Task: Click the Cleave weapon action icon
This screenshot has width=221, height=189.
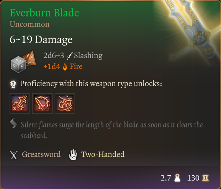Action: coord(65,103)
